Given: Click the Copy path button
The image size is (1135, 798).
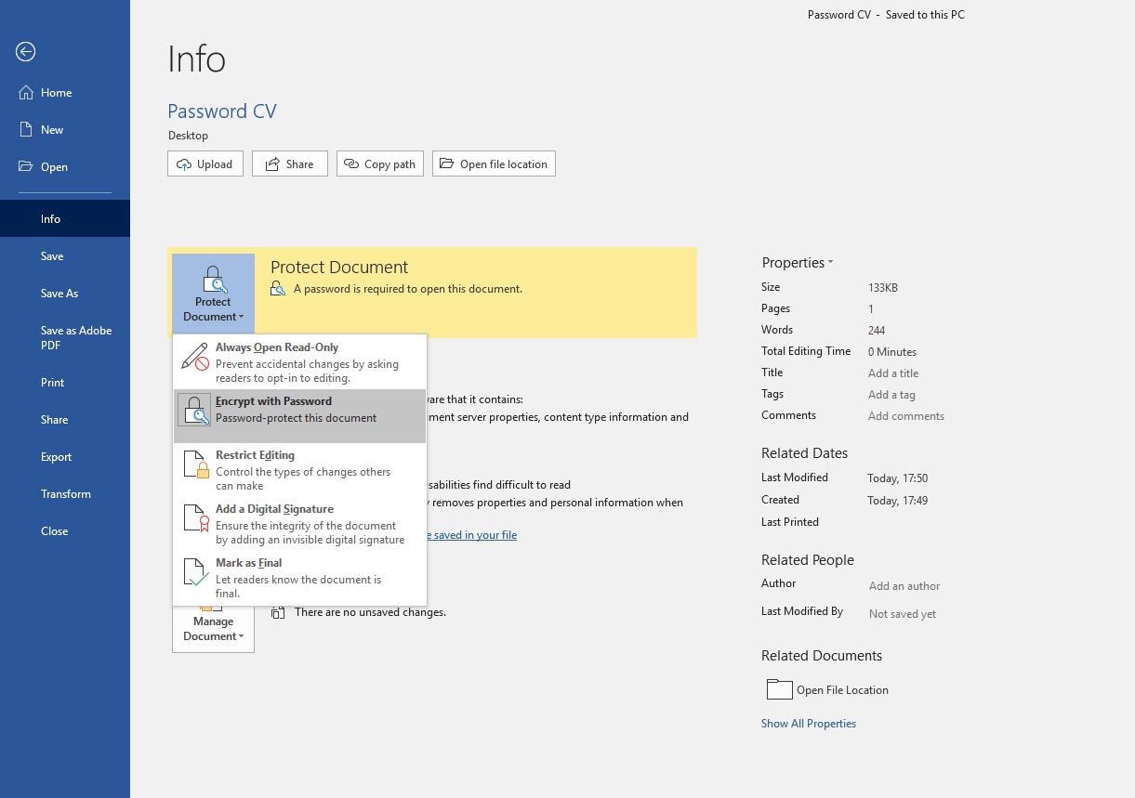Looking at the screenshot, I should pyautogui.click(x=380, y=164).
